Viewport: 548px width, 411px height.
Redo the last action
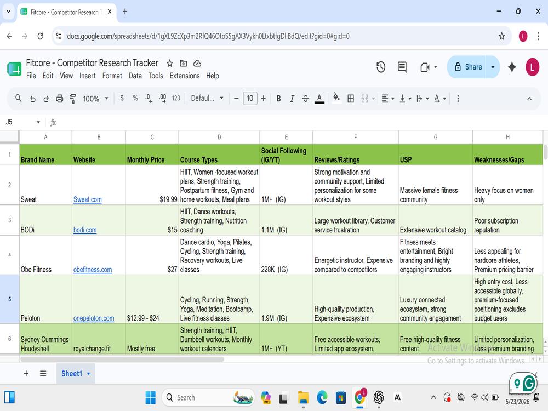(x=46, y=99)
